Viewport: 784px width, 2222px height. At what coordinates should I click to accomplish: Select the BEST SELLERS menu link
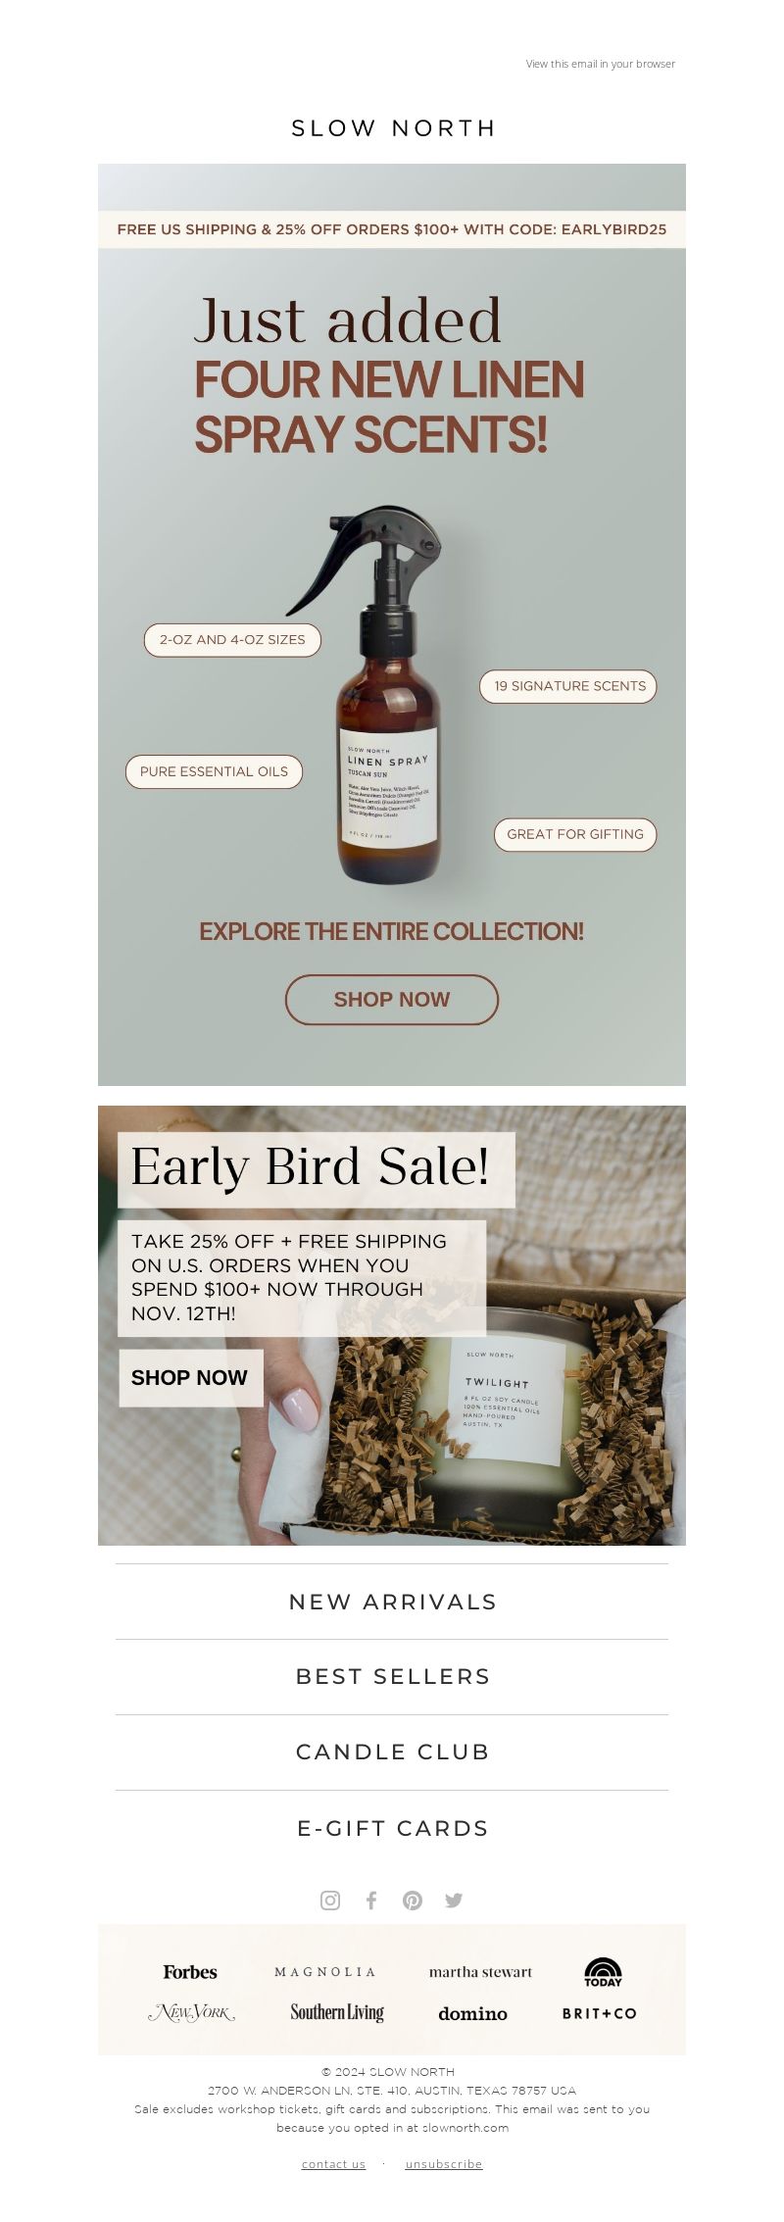click(392, 1676)
